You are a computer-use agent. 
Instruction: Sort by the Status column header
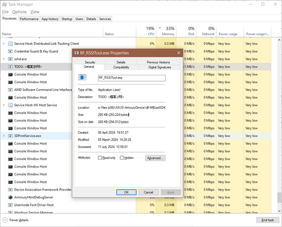[x=120, y=32]
